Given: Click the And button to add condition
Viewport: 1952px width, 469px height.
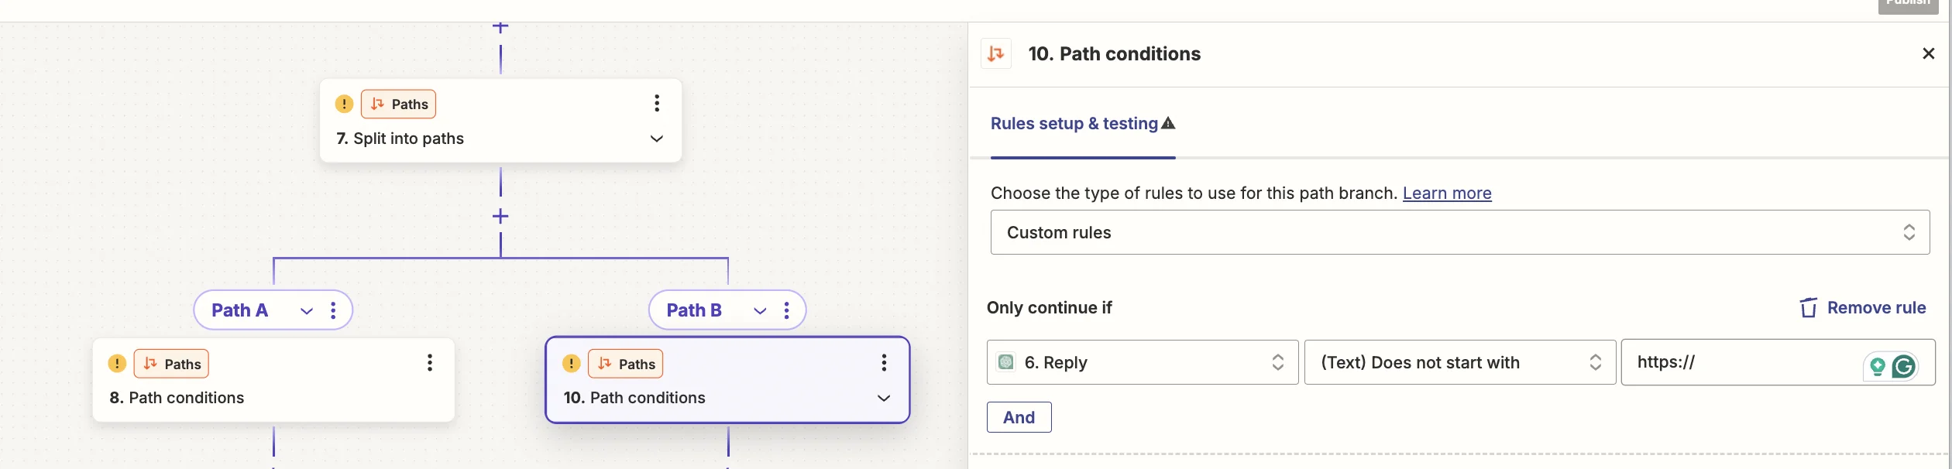Looking at the screenshot, I should click(1019, 417).
